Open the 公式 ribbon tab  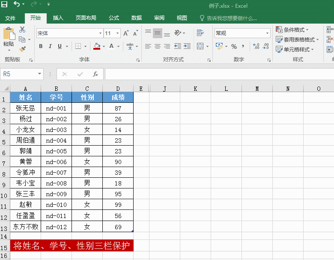tap(114, 18)
